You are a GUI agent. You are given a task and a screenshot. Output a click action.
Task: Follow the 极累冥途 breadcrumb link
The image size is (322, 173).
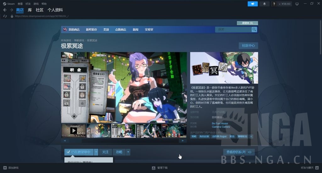(92, 40)
